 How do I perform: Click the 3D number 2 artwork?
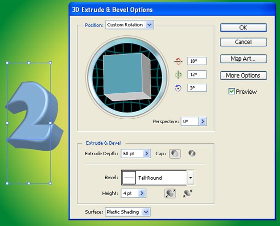point(34,116)
